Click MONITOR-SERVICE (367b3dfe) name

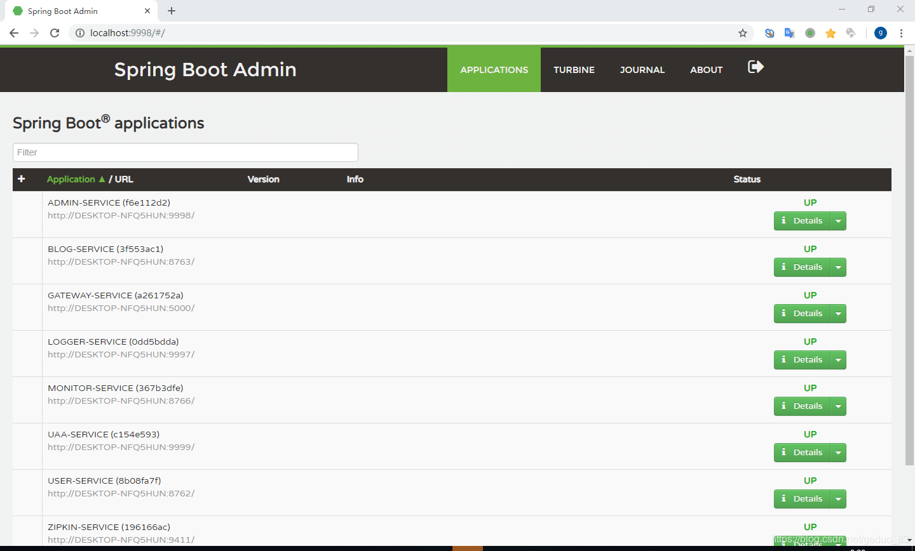click(x=116, y=388)
